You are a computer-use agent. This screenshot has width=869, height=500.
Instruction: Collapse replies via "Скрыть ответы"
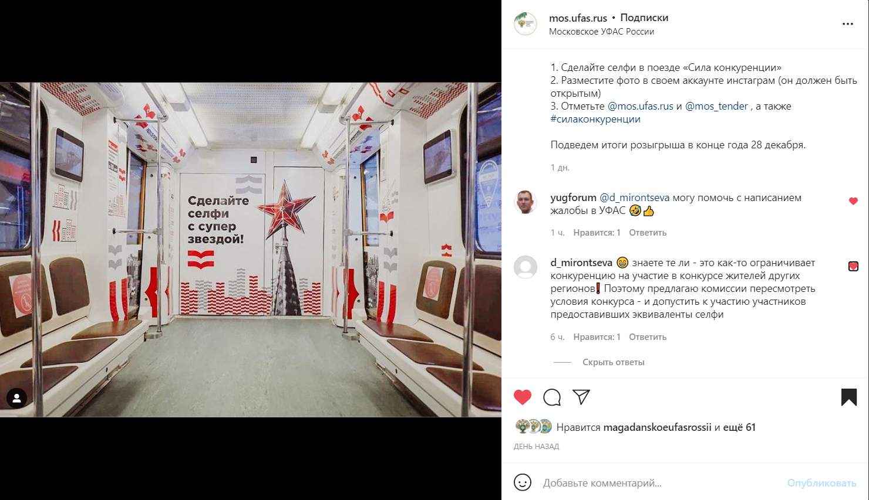pyautogui.click(x=614, y=362)
